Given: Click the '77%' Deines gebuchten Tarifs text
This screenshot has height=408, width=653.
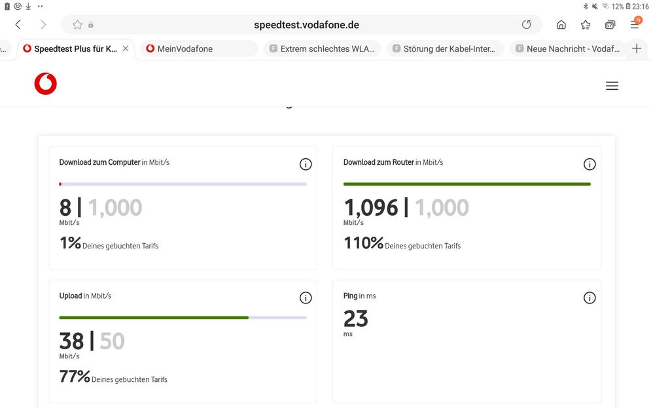Looking at the screenshot, I should 113,377.
